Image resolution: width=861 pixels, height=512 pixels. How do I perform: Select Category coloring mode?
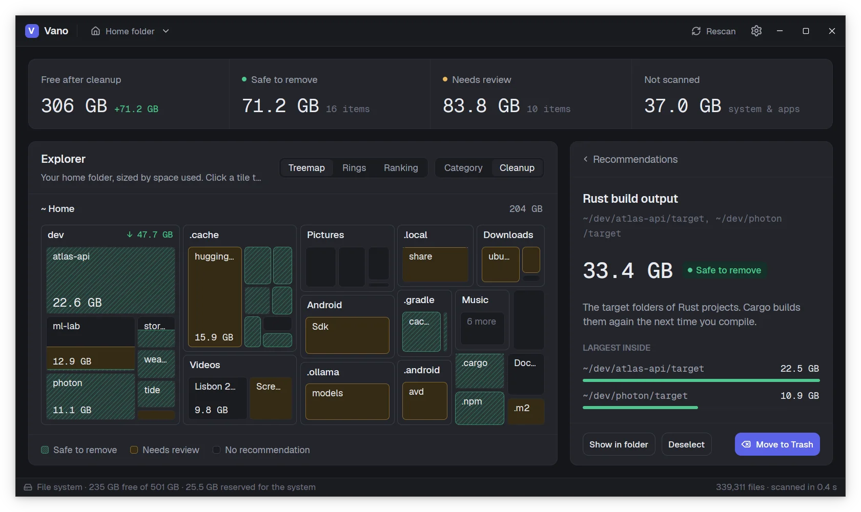pos(463,168)
